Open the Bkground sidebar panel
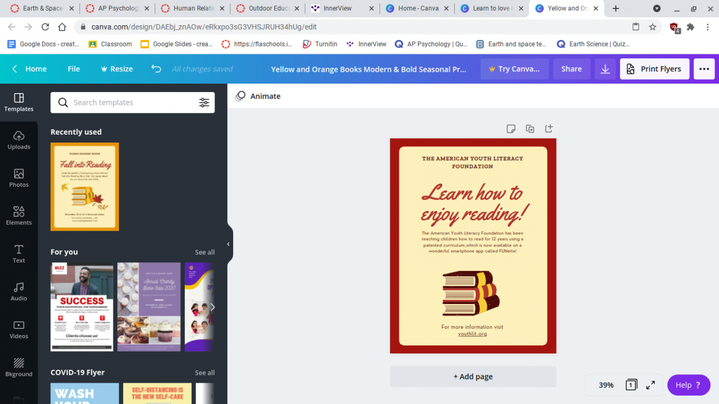The height and width of the screenshot is (404, 719). (x=19, y=368)
